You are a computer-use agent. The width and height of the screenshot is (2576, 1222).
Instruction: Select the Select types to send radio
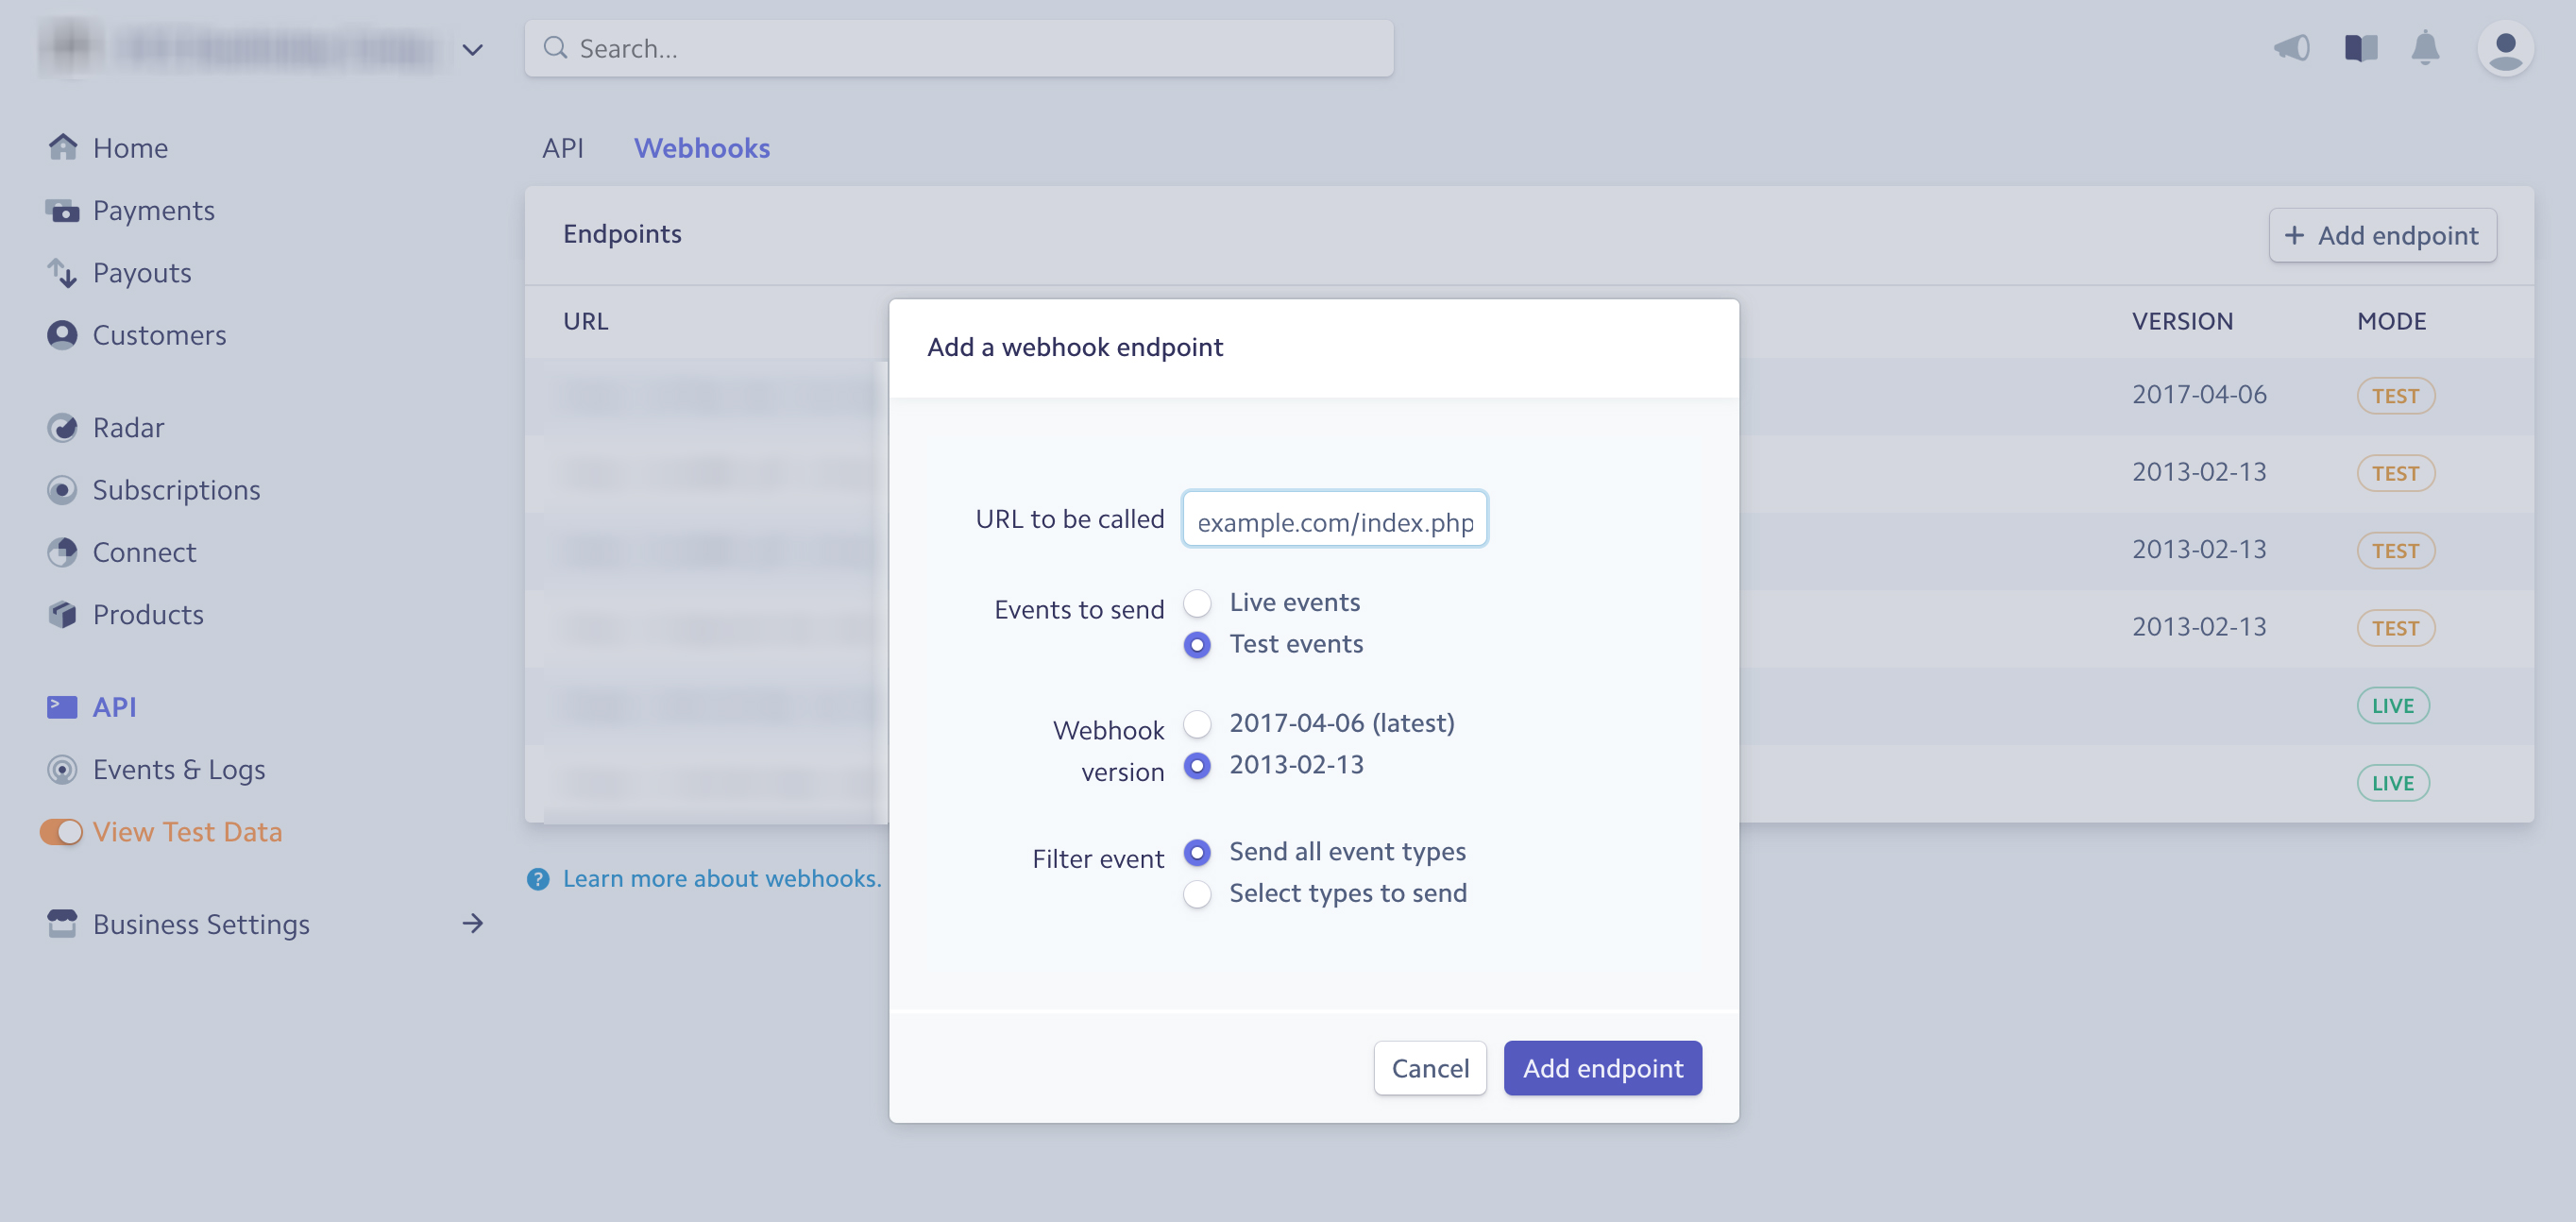pos(1197,894)
